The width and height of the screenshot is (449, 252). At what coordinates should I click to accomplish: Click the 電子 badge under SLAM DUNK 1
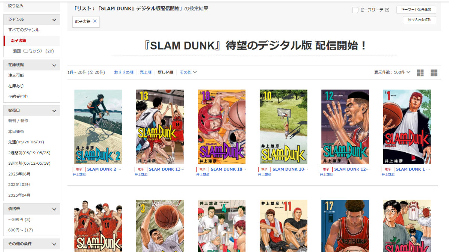point(388,169)
